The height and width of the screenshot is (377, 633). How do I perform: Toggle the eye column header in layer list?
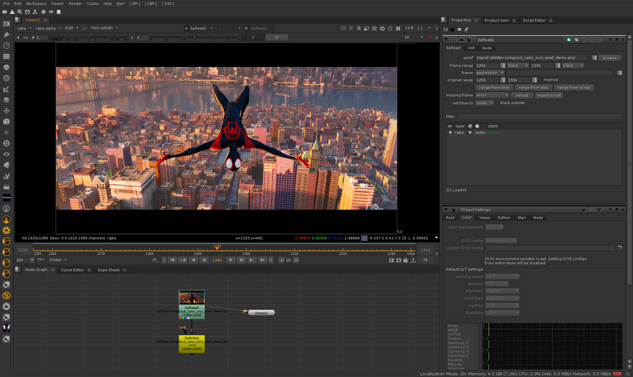pyautogui.click(x=450, y=126)
